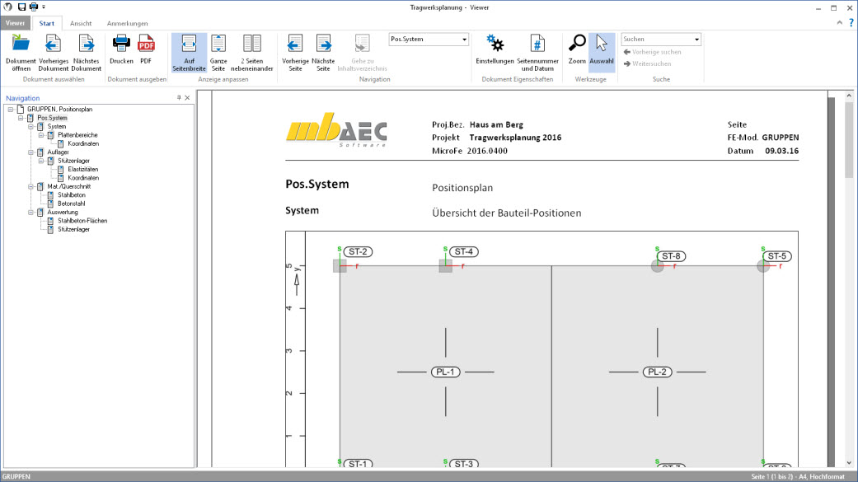Select Stahlbeton-Flächen in the navigation tree

[x=82, y=221]
